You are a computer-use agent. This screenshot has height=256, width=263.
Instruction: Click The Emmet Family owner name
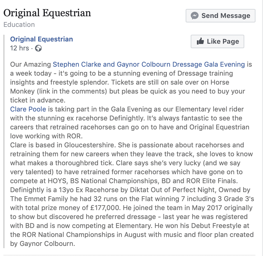click(x=39, y=199)
